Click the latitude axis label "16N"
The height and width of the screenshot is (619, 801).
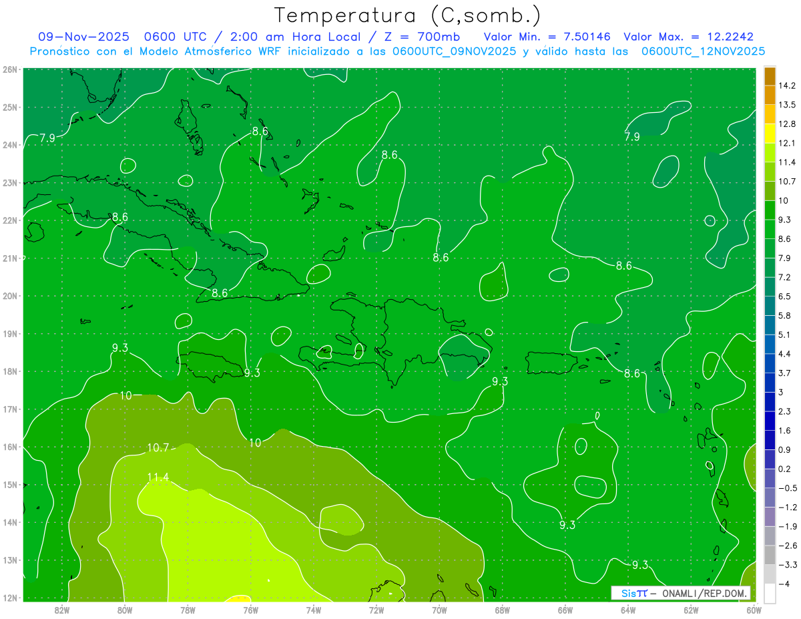(x=10, y=447)
